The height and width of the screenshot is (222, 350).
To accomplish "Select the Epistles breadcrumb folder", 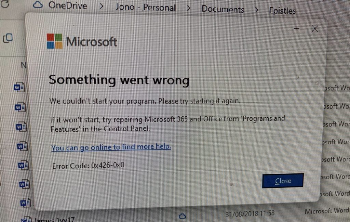I will tap(282, 11).
